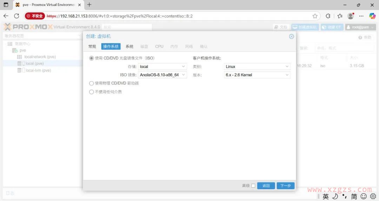The height and width of the screenshot is (201, 379).
Task: Click 创建虚拟机 button in header
Action: [x=305, y=27]
